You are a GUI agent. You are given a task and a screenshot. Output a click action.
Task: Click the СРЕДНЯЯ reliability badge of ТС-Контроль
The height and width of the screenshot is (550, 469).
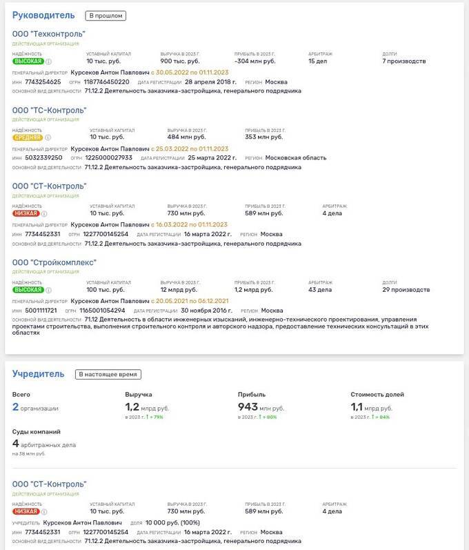coord(28,137)
